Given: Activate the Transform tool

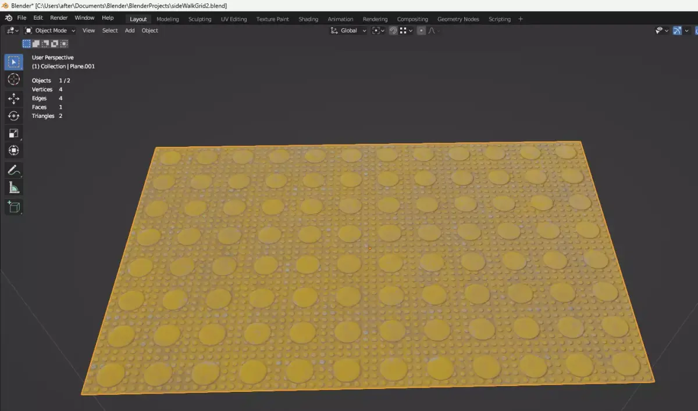Looking at the screenshot, I should point(14,150).
